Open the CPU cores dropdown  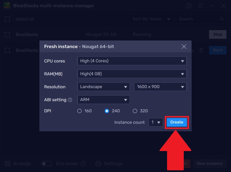(x=132, y=61)
